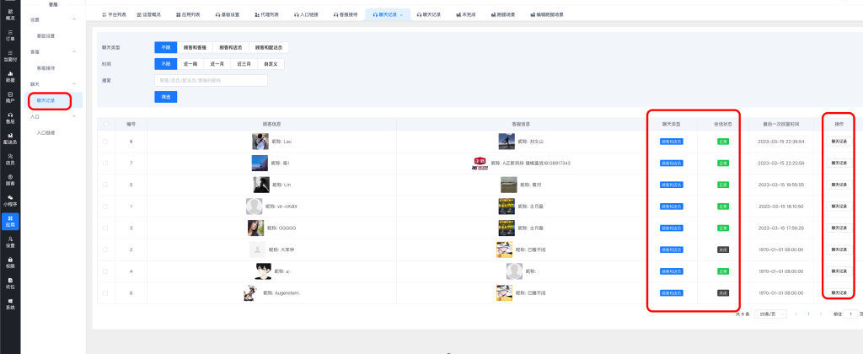863x354 pixels.
Task: Go to 商户 in the sidebar
Action: coord(10,96)
